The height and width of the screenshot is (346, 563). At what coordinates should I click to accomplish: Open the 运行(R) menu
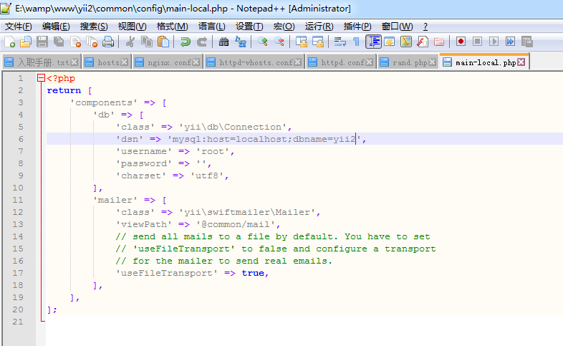point(319,27)
